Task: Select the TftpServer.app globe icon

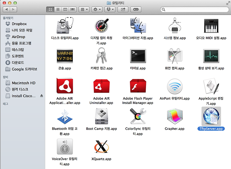Action: point(211,116)
